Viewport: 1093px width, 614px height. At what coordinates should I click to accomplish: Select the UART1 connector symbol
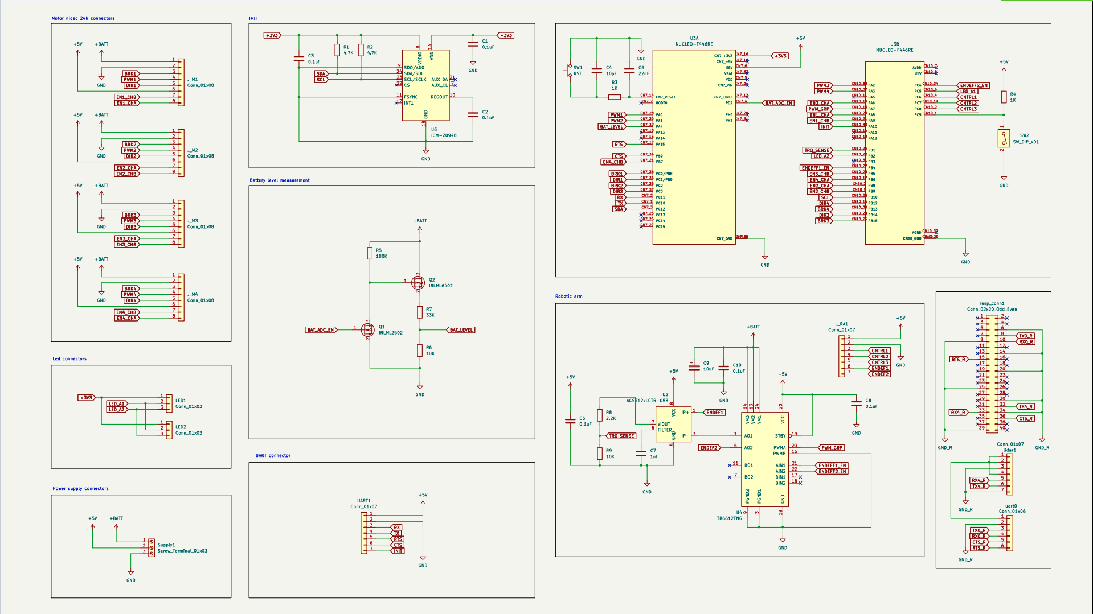click(x=364, y=533)
